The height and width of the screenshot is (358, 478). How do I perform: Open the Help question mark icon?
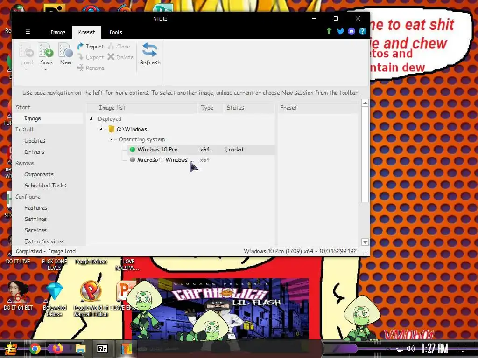pyautogui.click(x=362, y=31)
